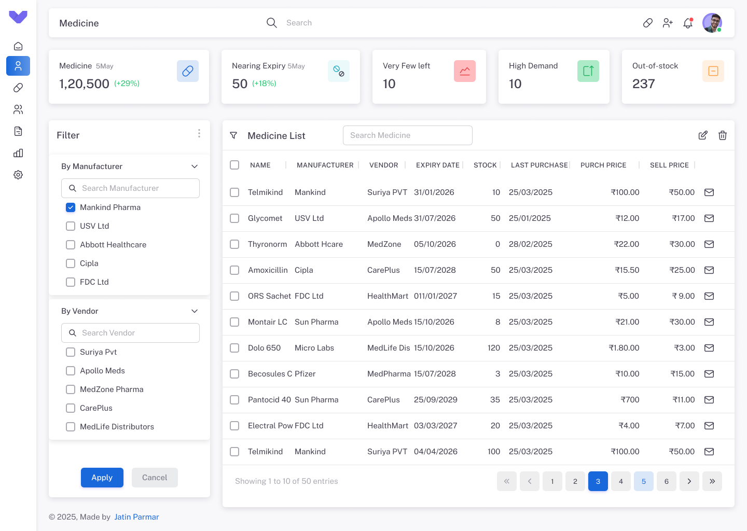747x531 pixels.
Task: Open the Jatin Parmar footer link
Action: pos(136,517)
